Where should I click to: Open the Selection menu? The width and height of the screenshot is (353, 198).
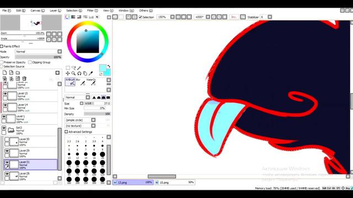[x=74, y=10]
